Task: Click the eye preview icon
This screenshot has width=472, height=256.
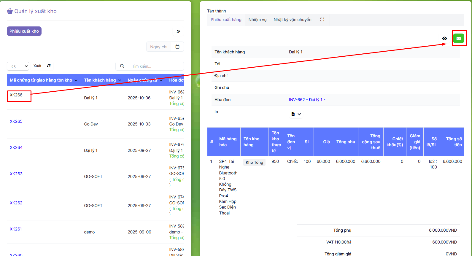Action: 444,39
